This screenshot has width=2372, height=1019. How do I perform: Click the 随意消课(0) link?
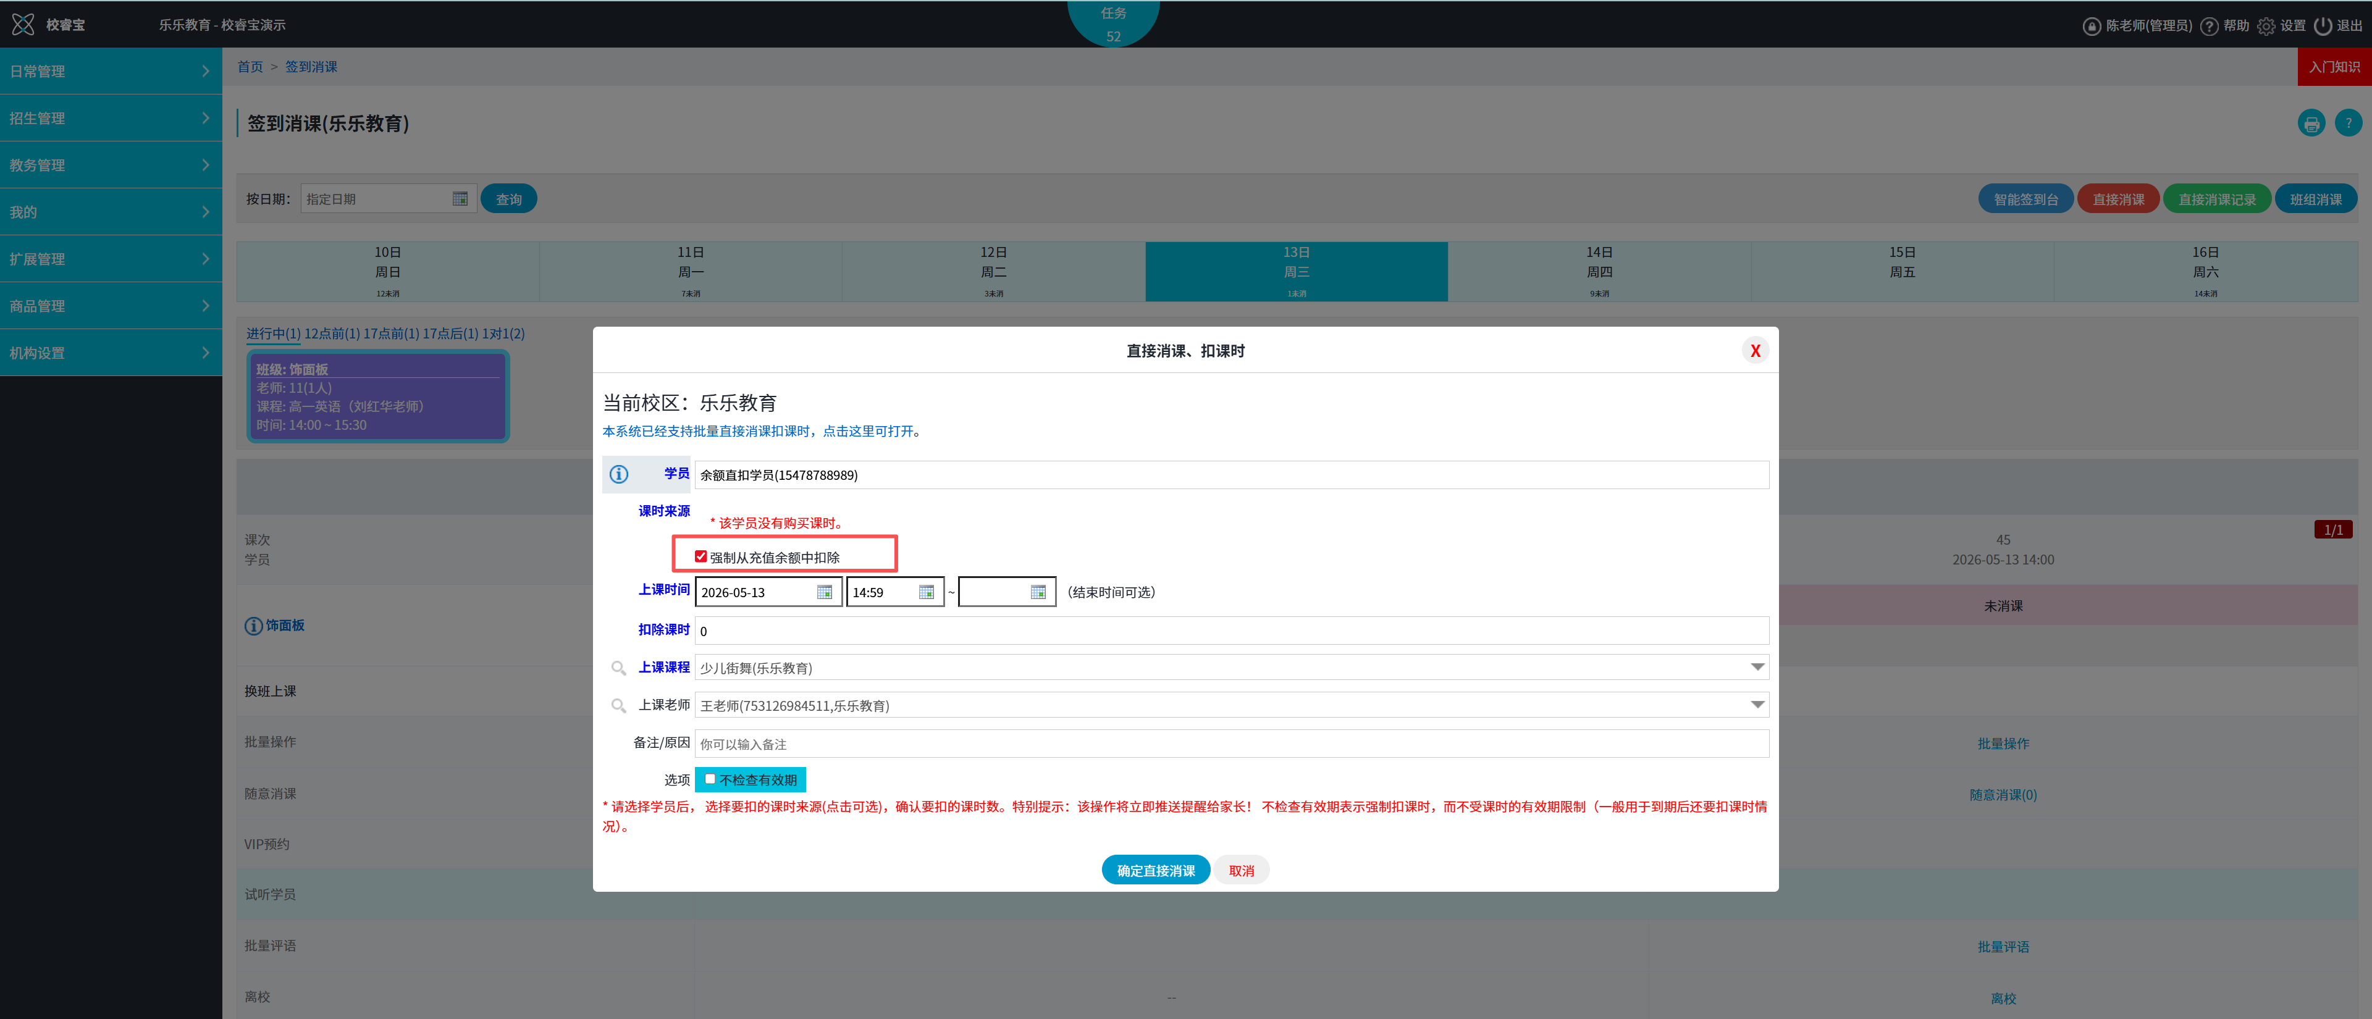[x=2003, y=794]
